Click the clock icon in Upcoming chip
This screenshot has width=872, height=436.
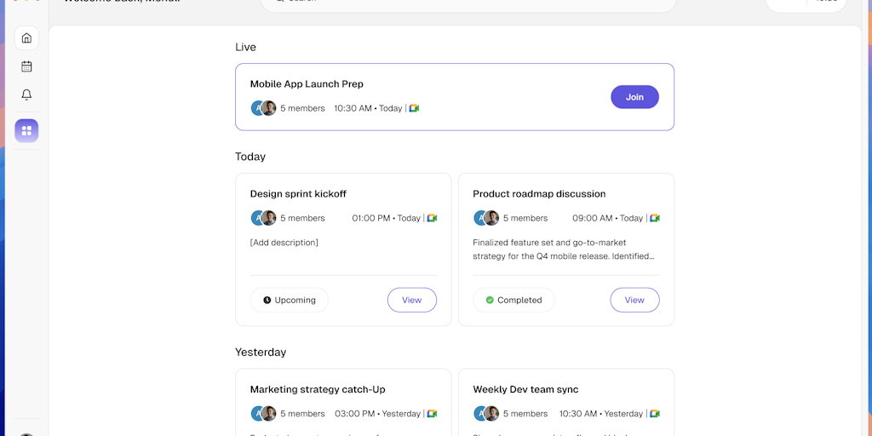point(267,301)
